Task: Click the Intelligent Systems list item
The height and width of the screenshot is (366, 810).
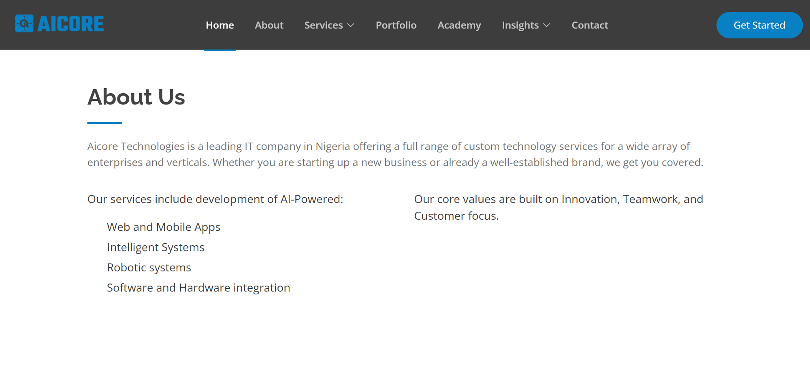Action: click(156, 247)
